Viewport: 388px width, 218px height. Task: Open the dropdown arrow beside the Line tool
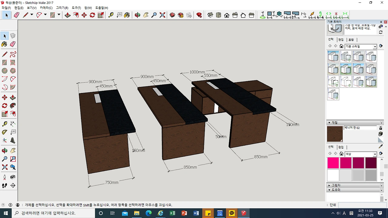point(32,15)
